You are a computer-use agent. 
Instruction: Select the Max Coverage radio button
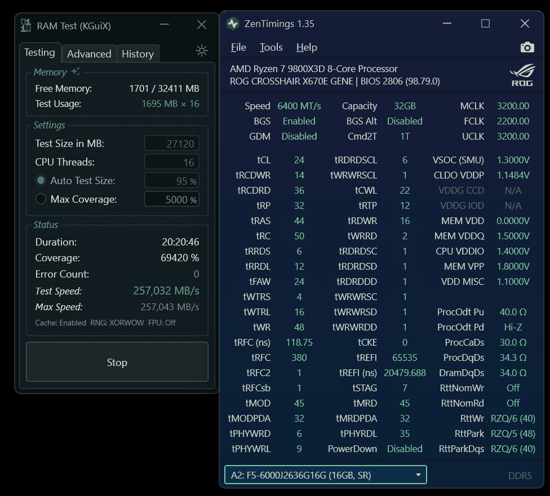point(41,199)
